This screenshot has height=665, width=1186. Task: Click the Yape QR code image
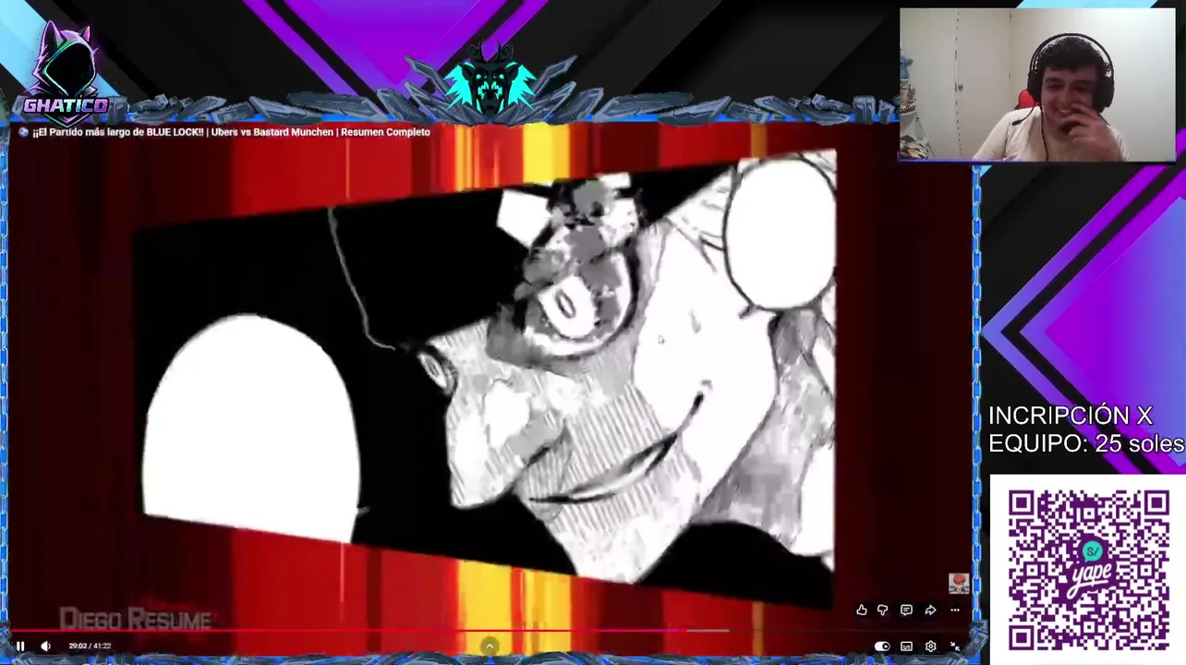pyautogui.click(x=1087, y=570)
